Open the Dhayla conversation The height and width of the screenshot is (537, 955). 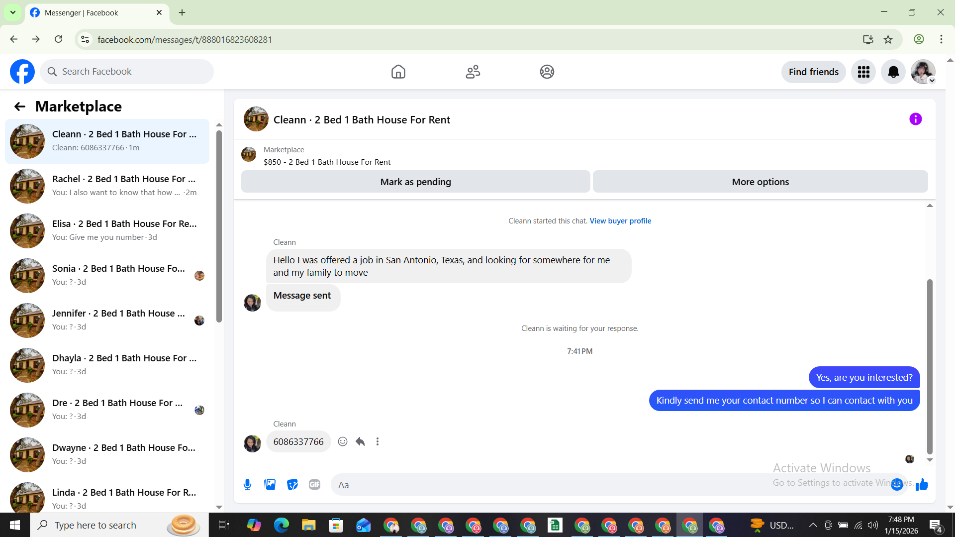[x=107, y=365]
